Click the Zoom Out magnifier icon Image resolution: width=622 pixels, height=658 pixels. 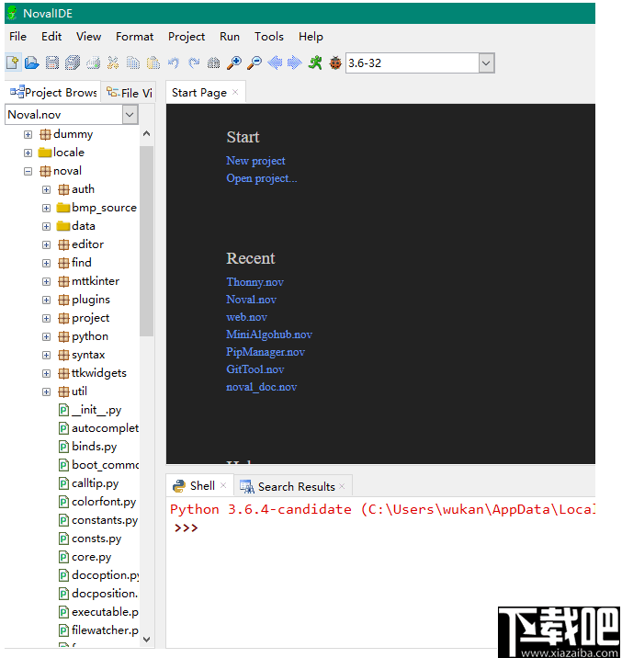(x=254, y=62)
